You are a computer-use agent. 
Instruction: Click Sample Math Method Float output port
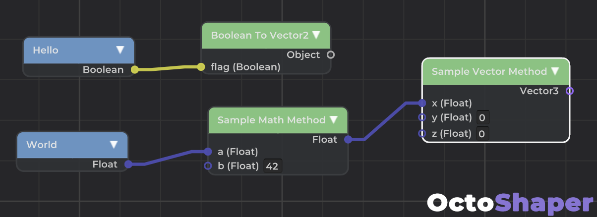(348, 140)
